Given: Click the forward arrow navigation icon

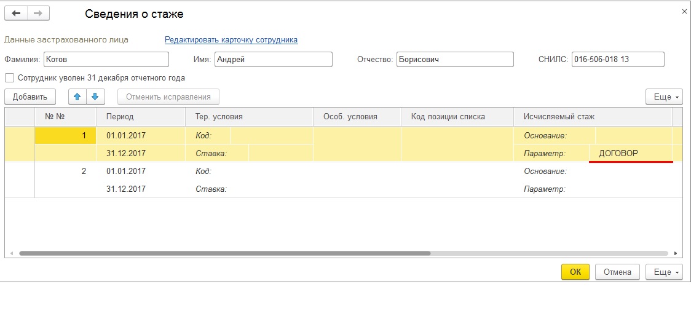Looking at the screenshot, I should coord(38,13).
